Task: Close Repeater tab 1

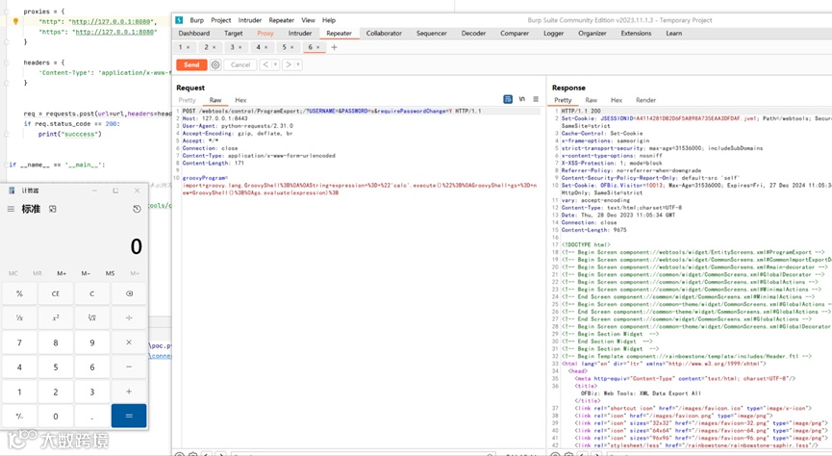Action: point(188,47)
